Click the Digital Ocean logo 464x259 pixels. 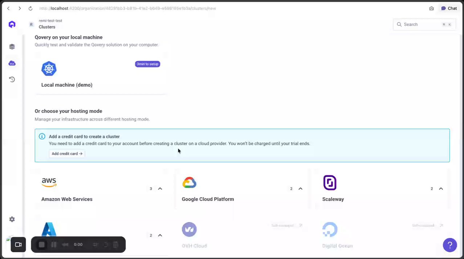coord(330,229)
